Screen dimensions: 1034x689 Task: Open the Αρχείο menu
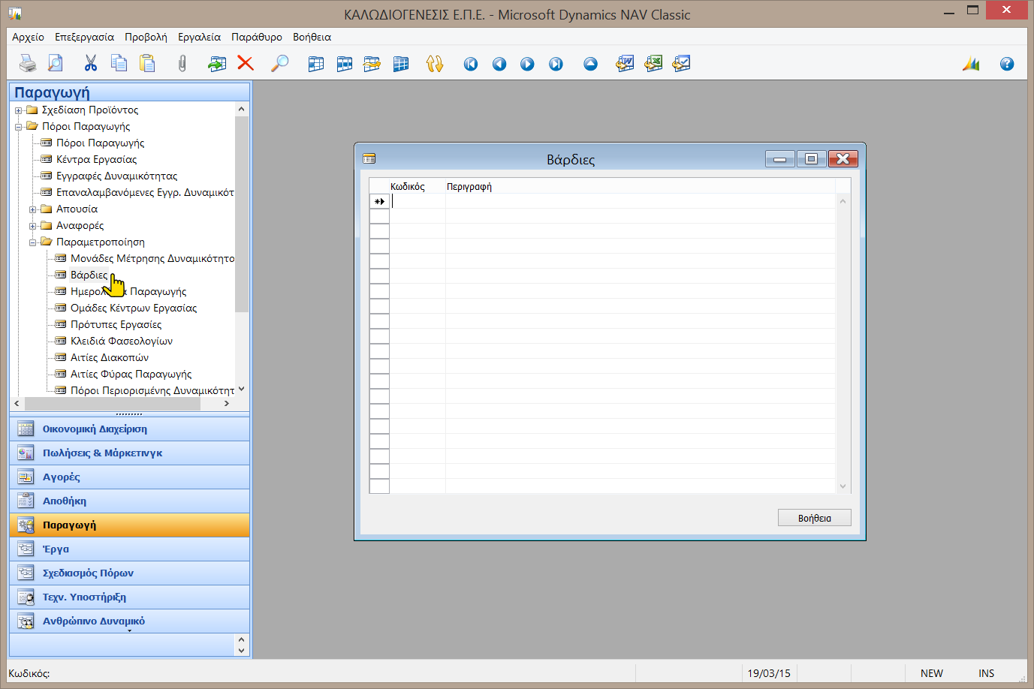click(29, 37)
